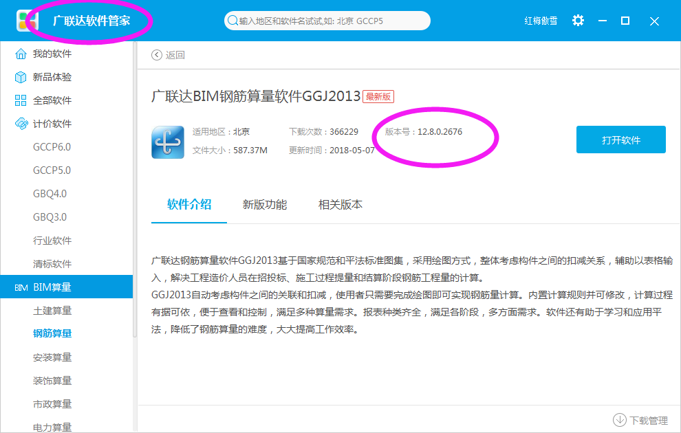Switch to the 软件介绍 tab

pos(189,204)
